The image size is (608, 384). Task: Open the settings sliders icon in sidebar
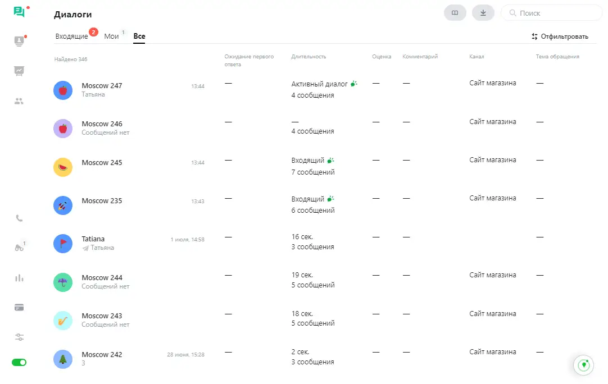19,337
